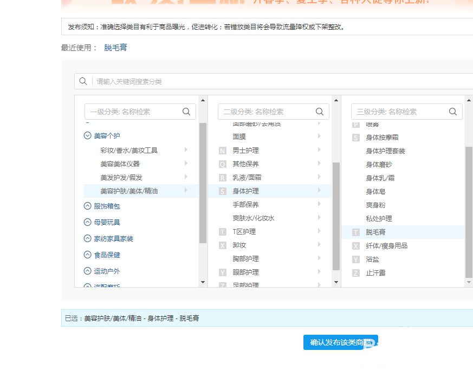Image resolution: width=473 pixels, height=377 pixels.
Task: Click search icon in third-level category filter
Action: tap(453, 112)
